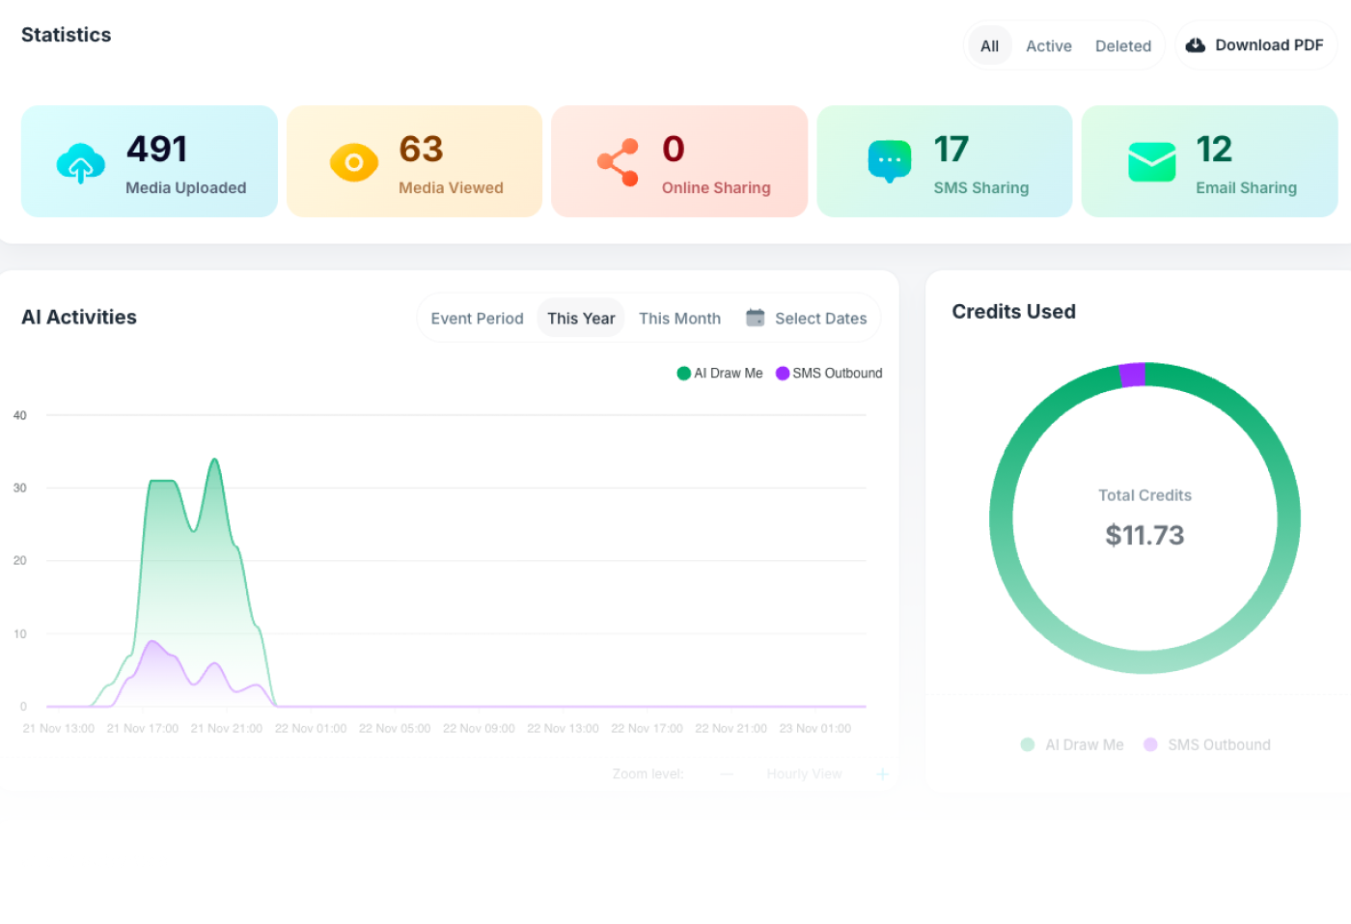Click the Download PDF button
Viewport: 1351px width, 924px height.
1255,44
